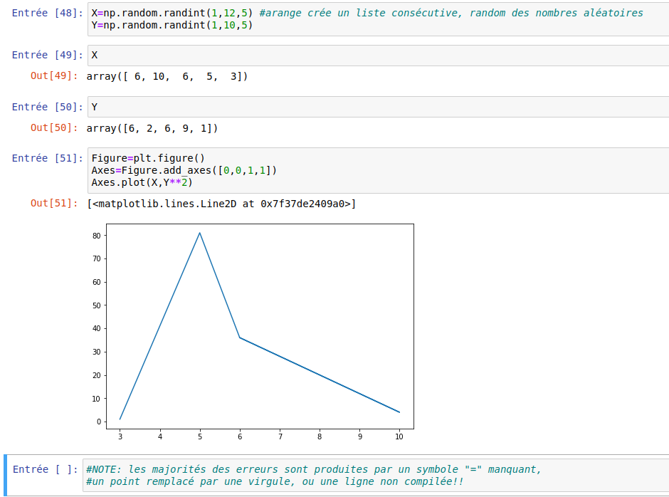The image size is (669, 497).
Task: Click the plot line's peak near 80
Action: click(x=200, y=233)
